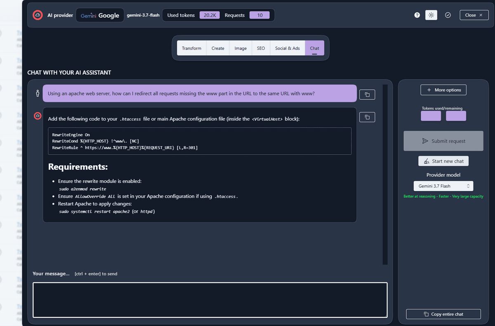The image size is (495, 326).
Task: Click the Submit request button
Action: point(443,141)
